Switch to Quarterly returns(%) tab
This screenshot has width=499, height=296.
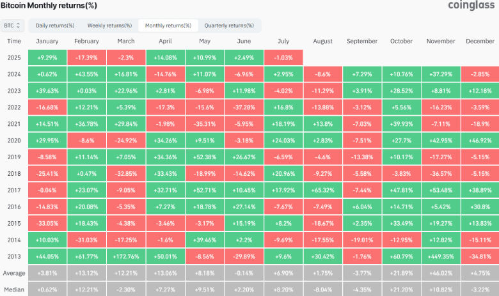228,26
